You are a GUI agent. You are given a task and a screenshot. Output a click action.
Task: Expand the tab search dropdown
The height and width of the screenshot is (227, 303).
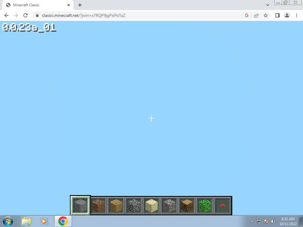(x=267, y=5)
